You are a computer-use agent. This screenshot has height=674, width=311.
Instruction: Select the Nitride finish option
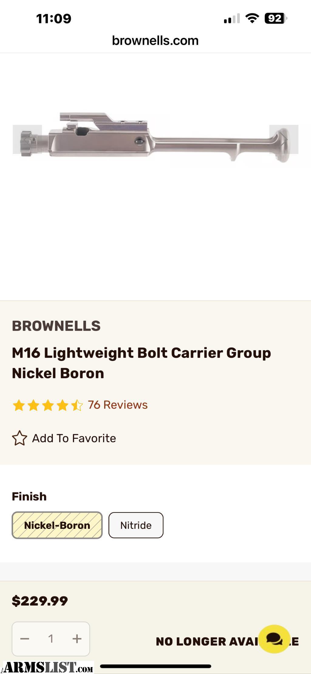[136, 525]
